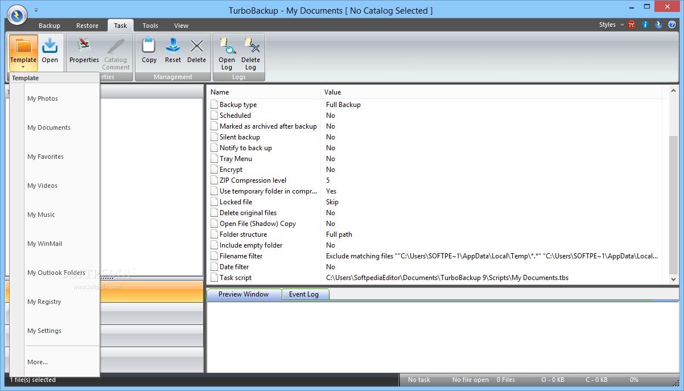
Task: Click the Open Log icon
Action: click(x=226, y=53)
